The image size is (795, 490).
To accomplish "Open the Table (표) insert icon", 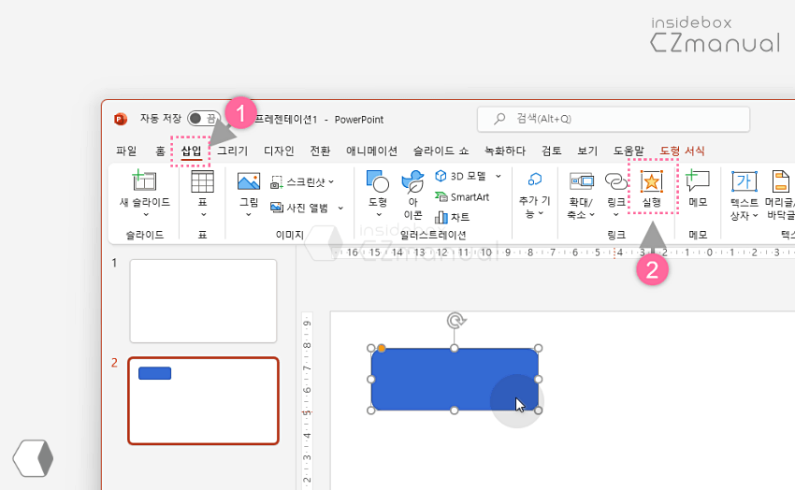I will click(x=202, y=181).
